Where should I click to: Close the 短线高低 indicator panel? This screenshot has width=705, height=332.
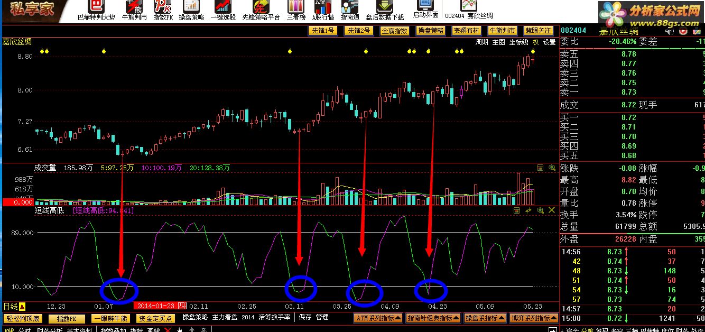pos(552,210)
